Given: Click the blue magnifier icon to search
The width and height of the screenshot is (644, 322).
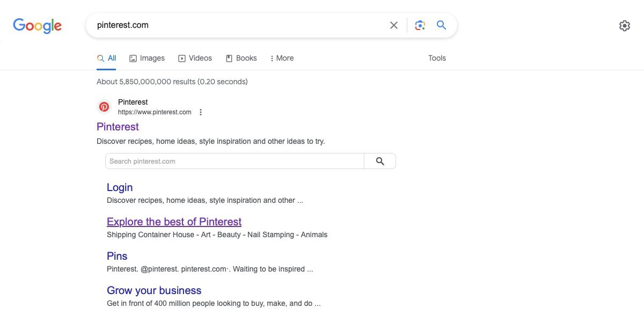Looking at the screenshot, I should (x=441, y=25).
